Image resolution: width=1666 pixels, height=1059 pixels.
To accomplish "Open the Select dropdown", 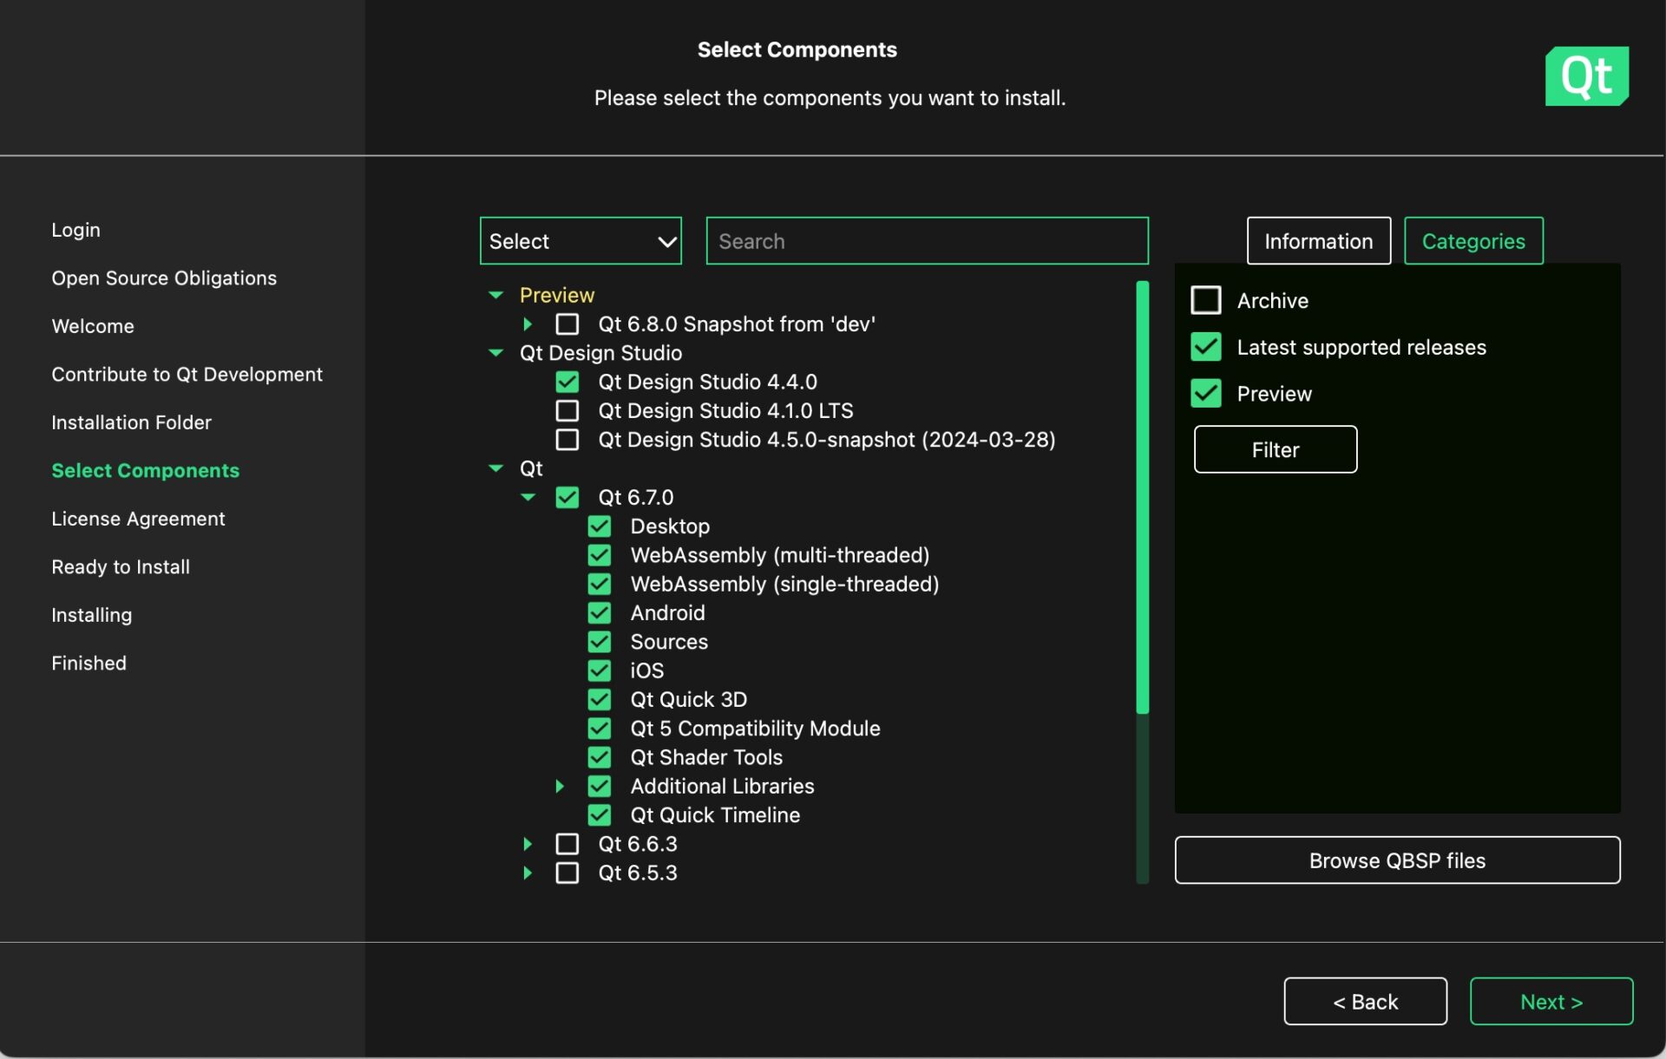I will point(580,240).
